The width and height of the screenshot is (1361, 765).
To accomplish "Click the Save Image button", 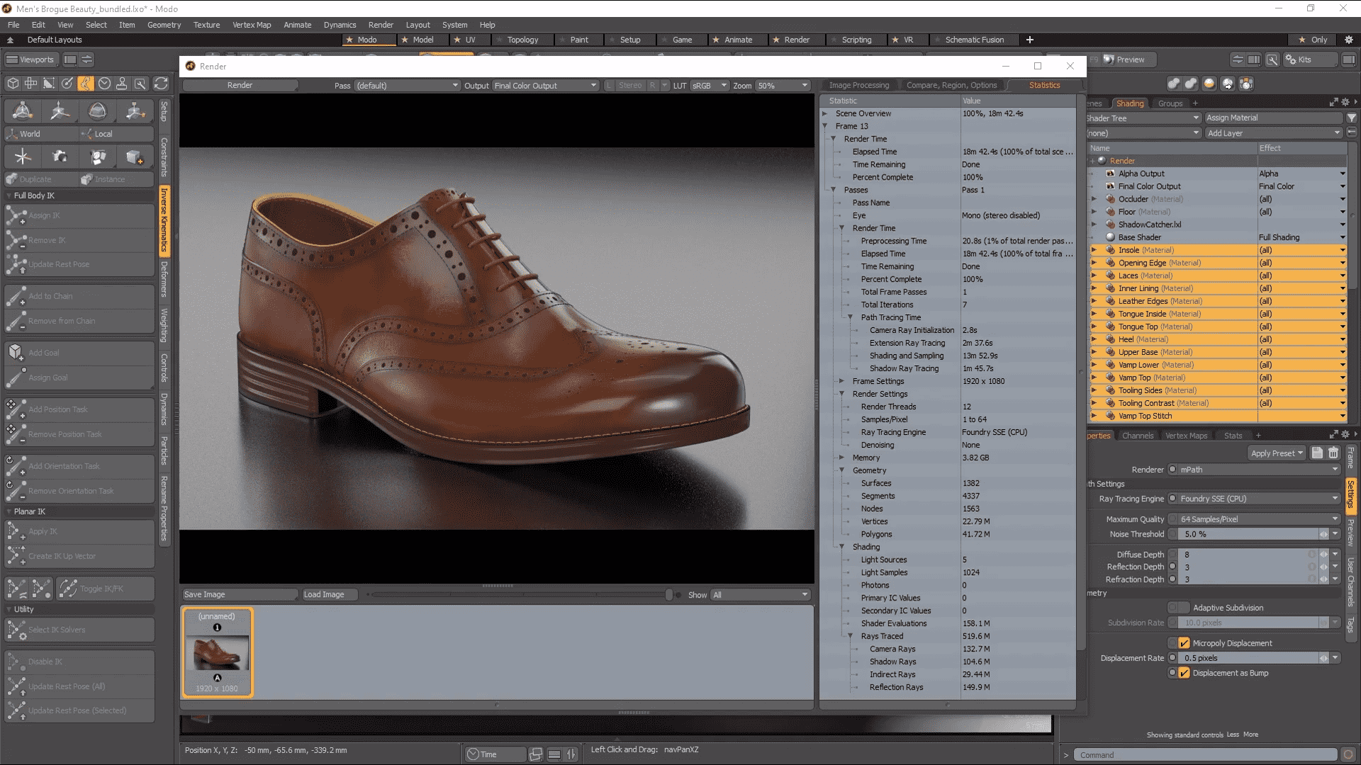I will point(239,594).
